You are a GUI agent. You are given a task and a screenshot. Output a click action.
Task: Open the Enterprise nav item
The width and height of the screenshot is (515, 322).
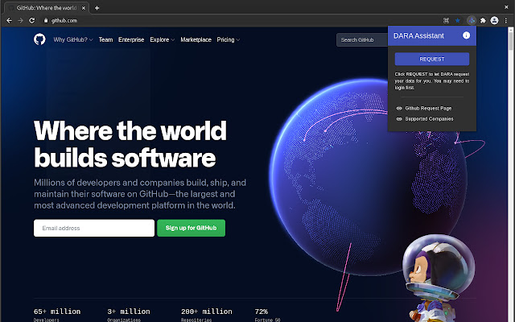click(x=131, y=39)
